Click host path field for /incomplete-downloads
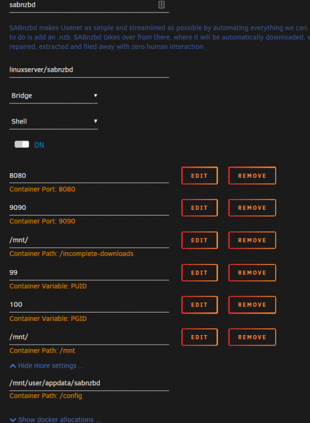The image size is (310, 423). (89, 240)
